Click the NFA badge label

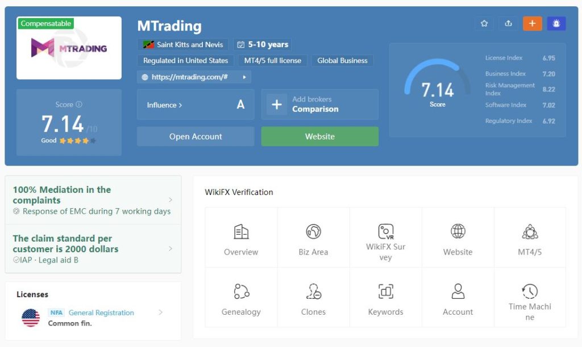click(x=56, y=312)
